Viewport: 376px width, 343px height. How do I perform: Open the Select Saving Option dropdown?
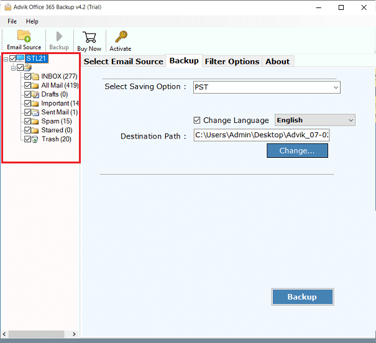pos(267,87)
